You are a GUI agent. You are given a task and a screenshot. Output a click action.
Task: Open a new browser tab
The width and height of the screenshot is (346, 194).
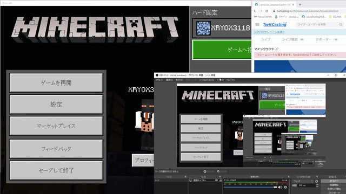(x=300, y=4)
